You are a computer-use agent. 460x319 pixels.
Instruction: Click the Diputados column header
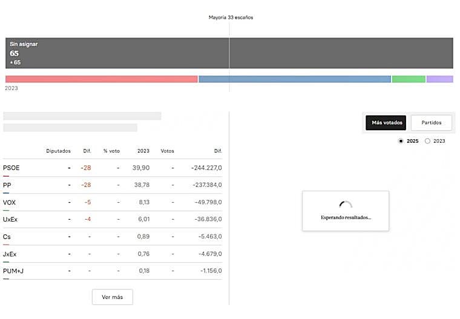[x=58, y=151]
